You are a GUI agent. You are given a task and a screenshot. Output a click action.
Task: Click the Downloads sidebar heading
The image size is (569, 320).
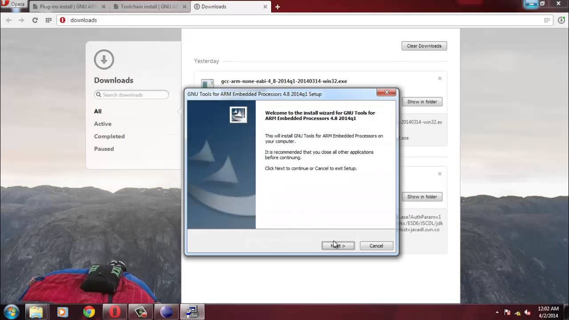[x=113, y=80]
